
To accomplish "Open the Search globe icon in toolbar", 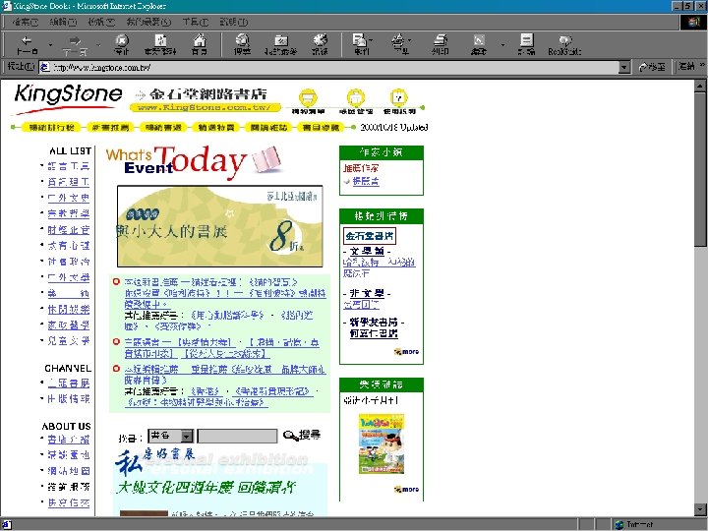I will tap(243, 44).
